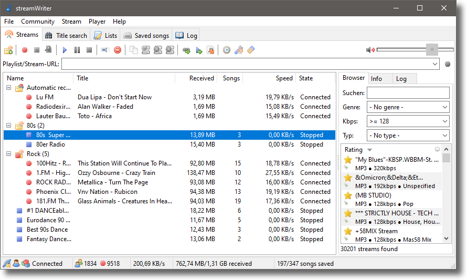Select the side panel Log tab next to Info

pos(405,79)
